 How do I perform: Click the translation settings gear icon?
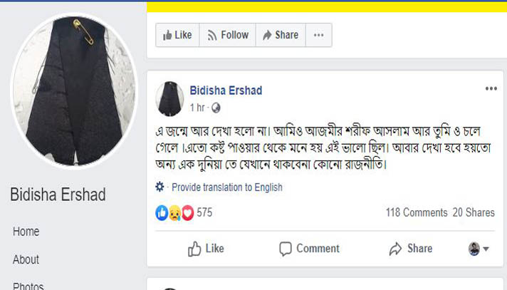(x=160, y=187)
